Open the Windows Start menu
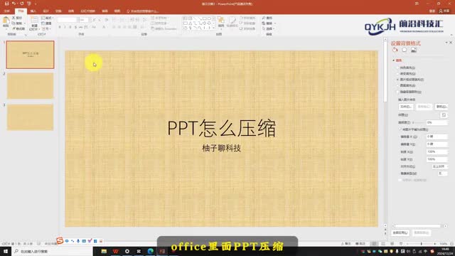 (6, 251)
